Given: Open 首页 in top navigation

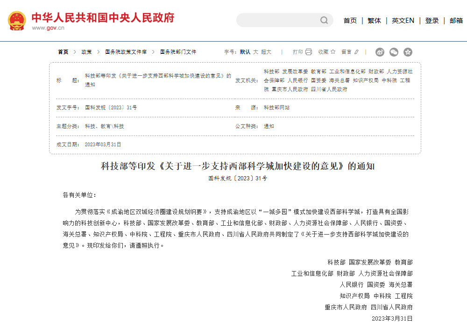Looking at the screenshot, I should [350, 21].
